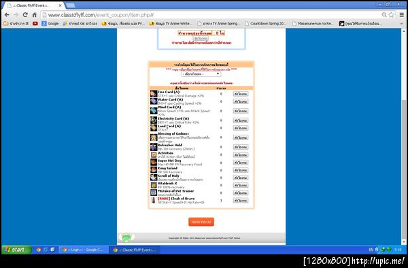This screenshot has width=408, height=268.
Task: Click the footer logo on the page
Action: coord(126,237)
